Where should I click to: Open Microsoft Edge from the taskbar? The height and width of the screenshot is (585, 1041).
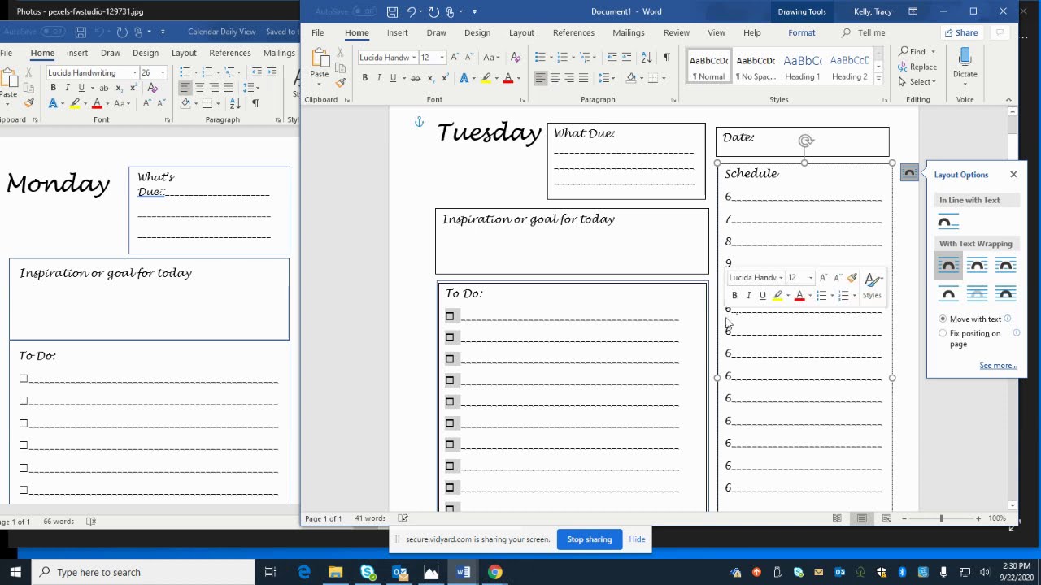[304, 572]
